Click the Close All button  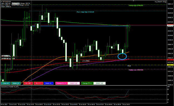tap(6, 83)
